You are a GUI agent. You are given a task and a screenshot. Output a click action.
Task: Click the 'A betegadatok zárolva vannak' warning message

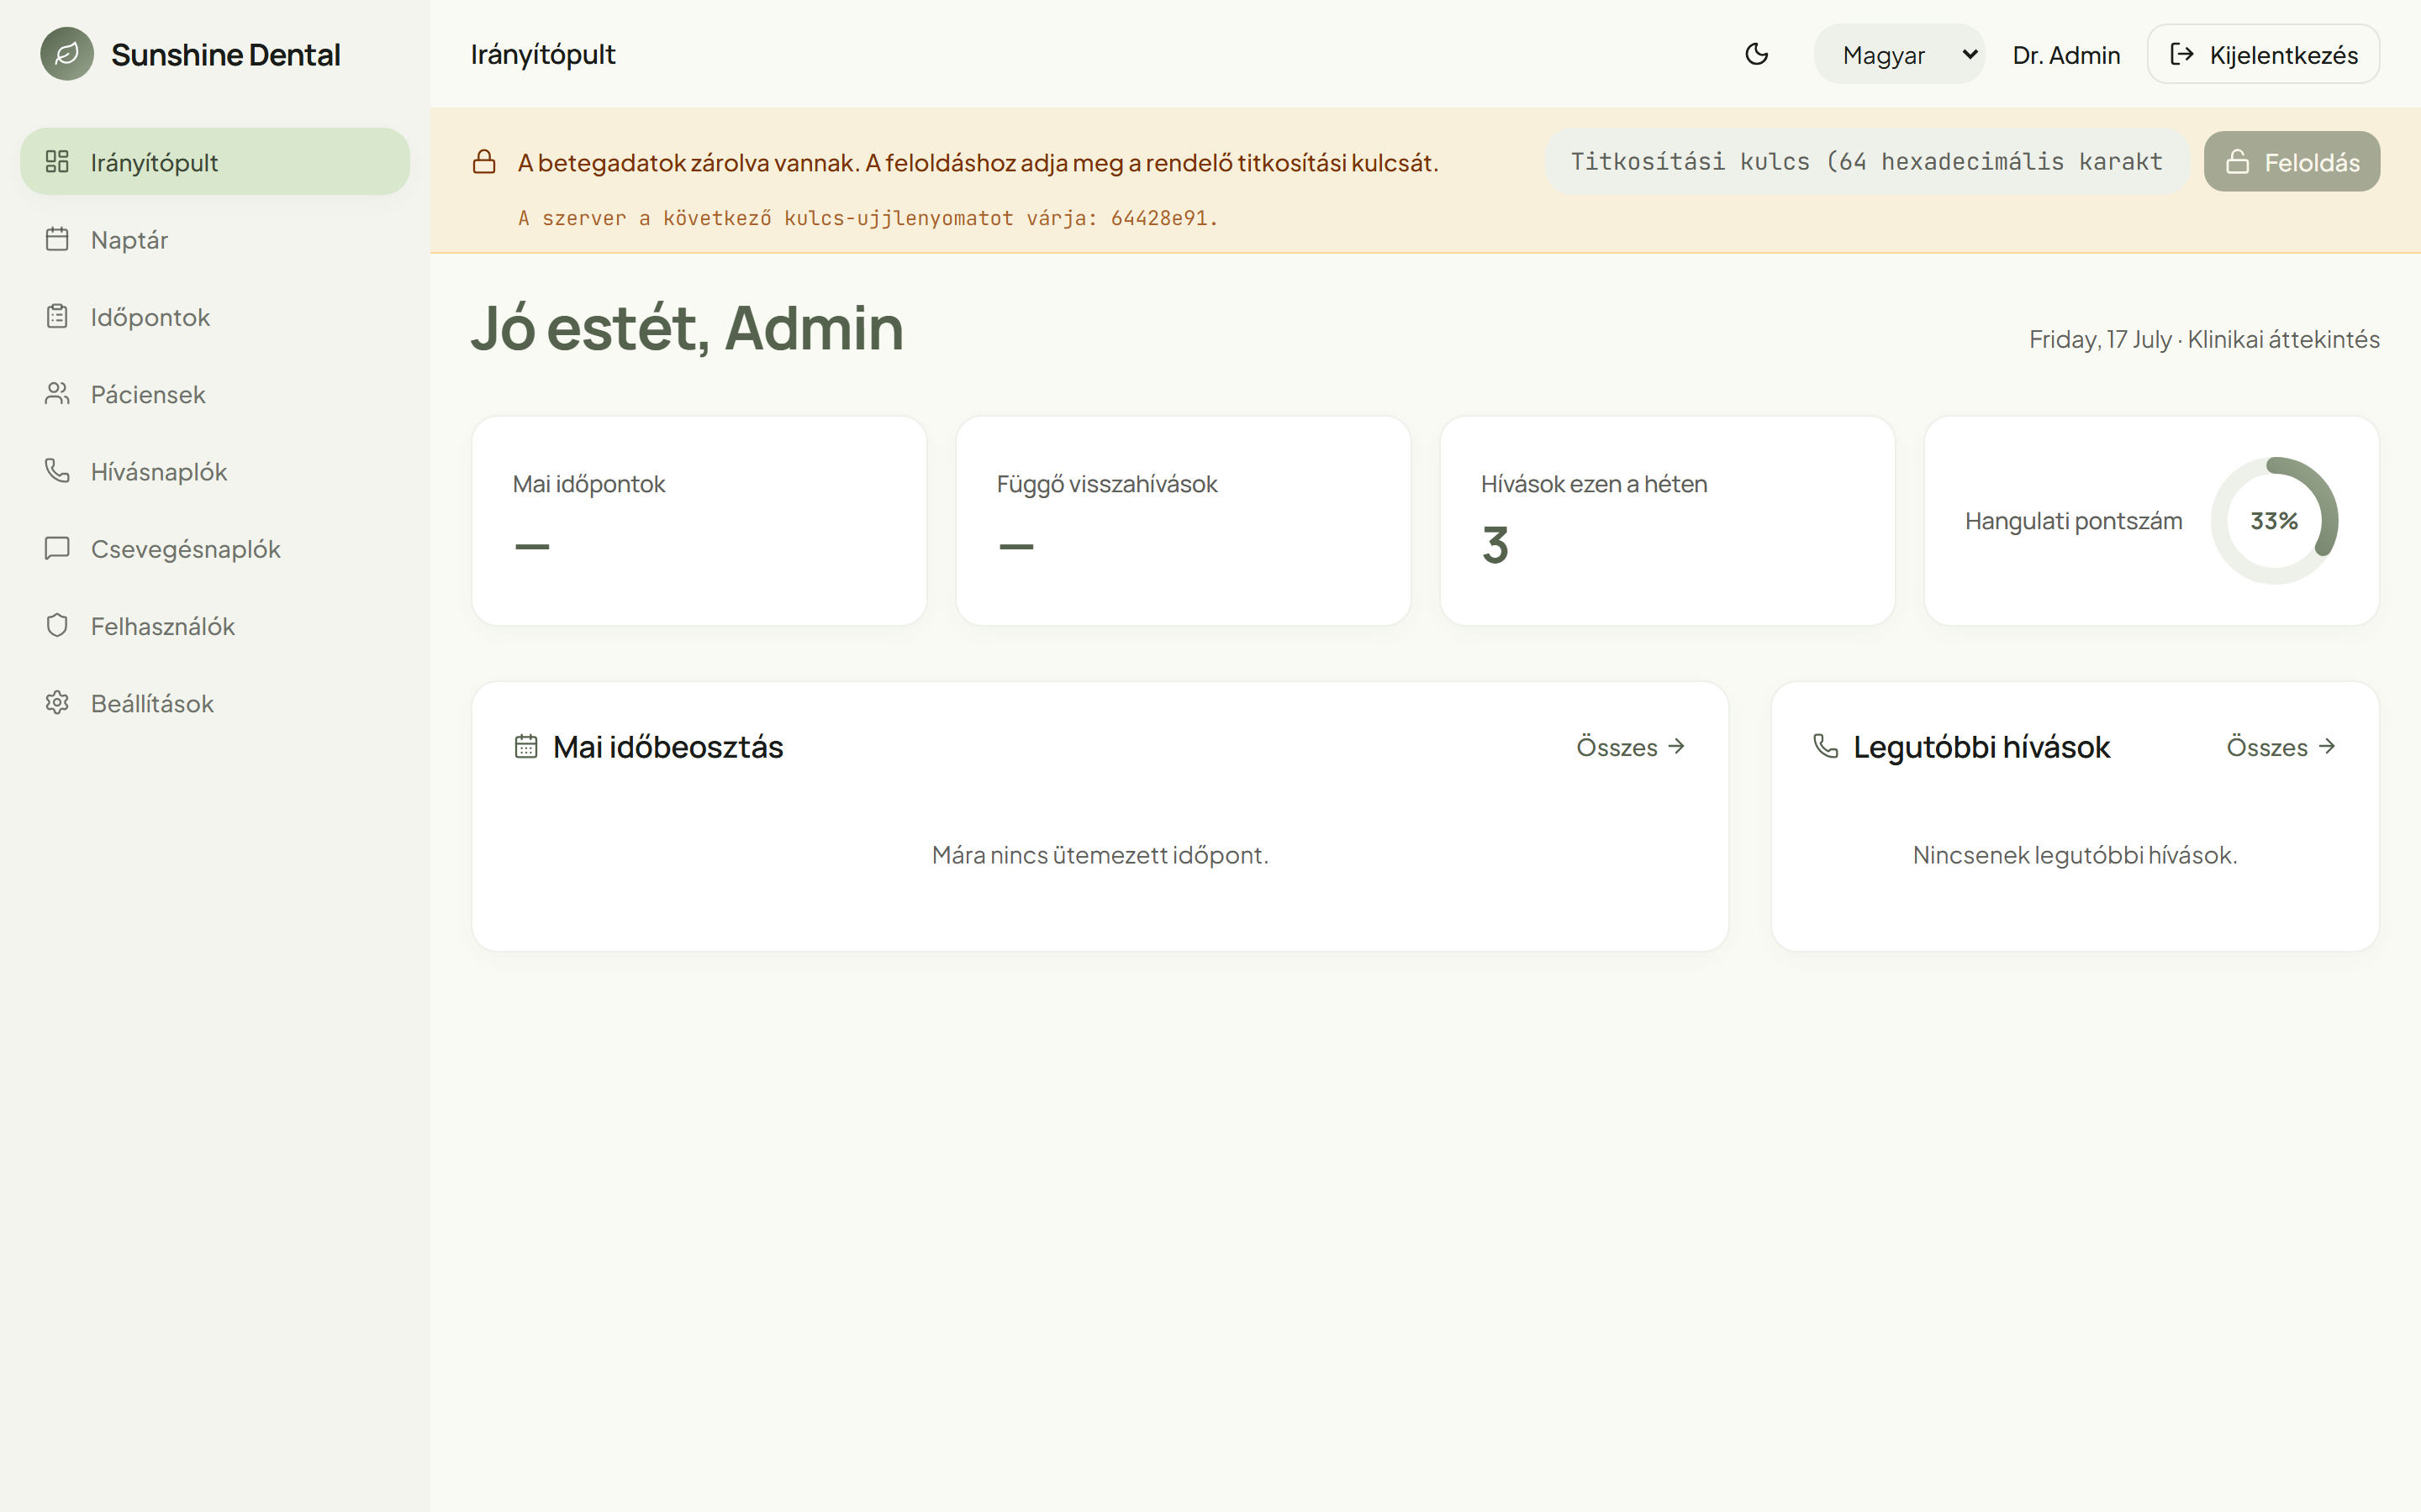point(978,162)
